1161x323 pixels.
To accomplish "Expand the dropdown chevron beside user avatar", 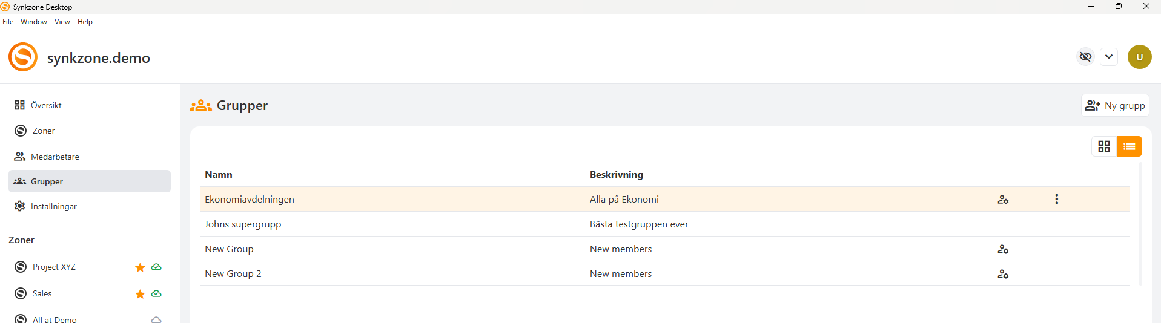I will click(x=1109, y=57).
